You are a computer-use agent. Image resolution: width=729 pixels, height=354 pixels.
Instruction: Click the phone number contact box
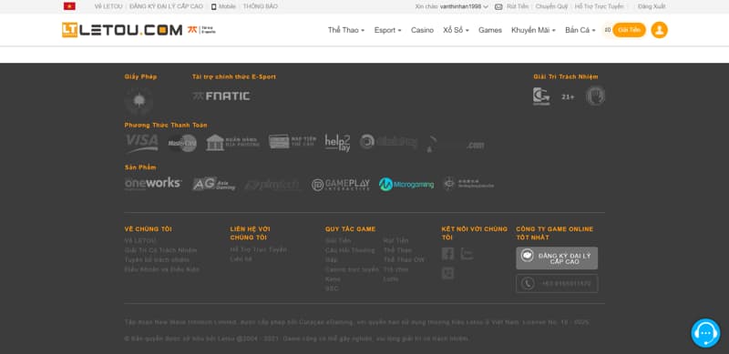click(x=557, y=283)
